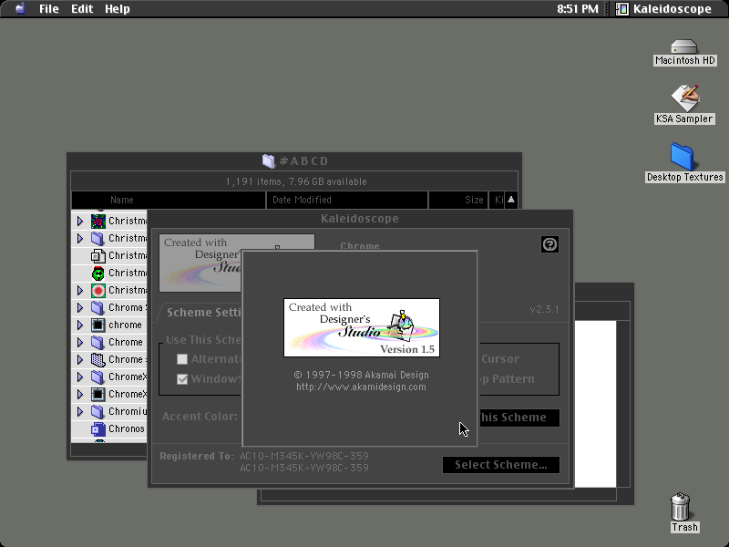
Task: Select the Trash icon on the desktop
Action: point(680,507)
